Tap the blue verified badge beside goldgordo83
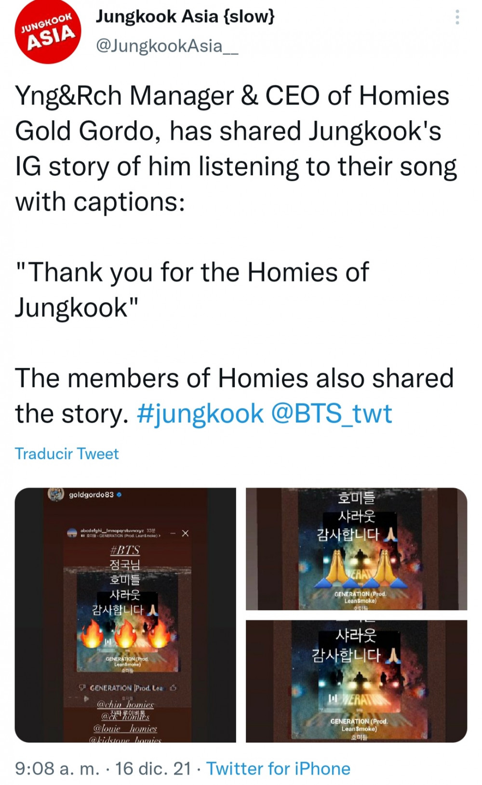Screen dimensions: 482x785 pos(119,494)
